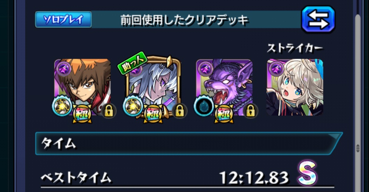
Task: Select the ソロプレイ tab label
Action: pyautogui.click(x=63, y=20)
